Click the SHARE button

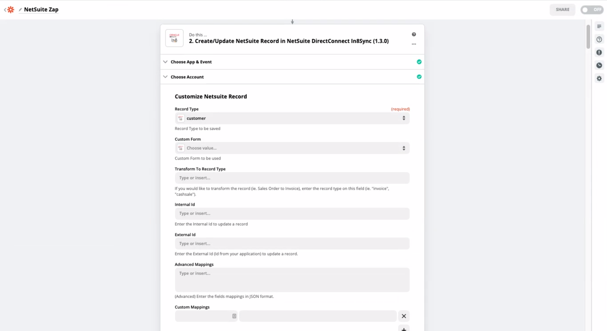[x=562, y=9]
